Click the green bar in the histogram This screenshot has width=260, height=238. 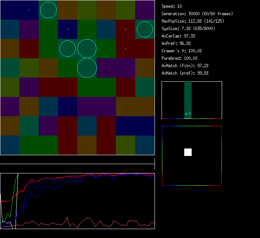pyautogui.click(x=188, y=97)
